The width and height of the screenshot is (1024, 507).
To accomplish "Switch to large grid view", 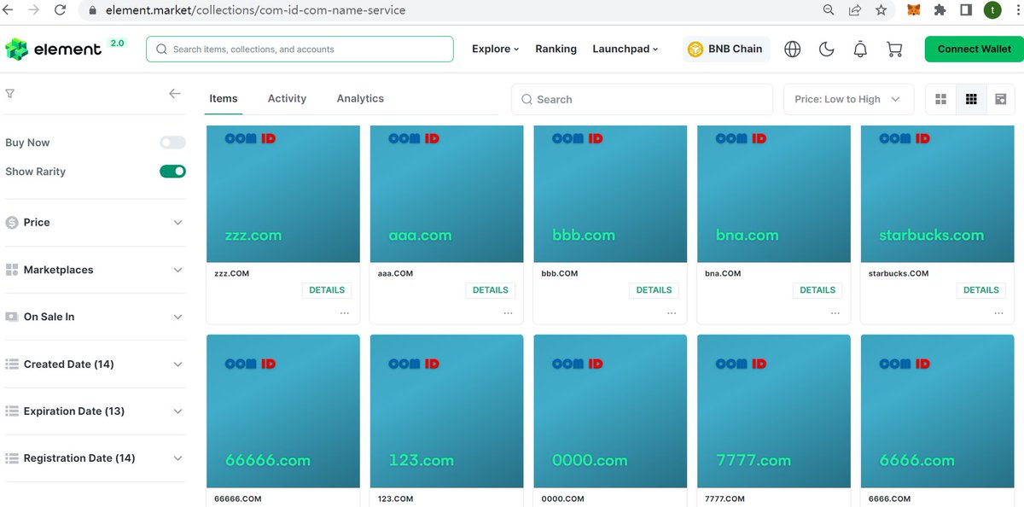I will pyautogui.click(x=941, y=100).
